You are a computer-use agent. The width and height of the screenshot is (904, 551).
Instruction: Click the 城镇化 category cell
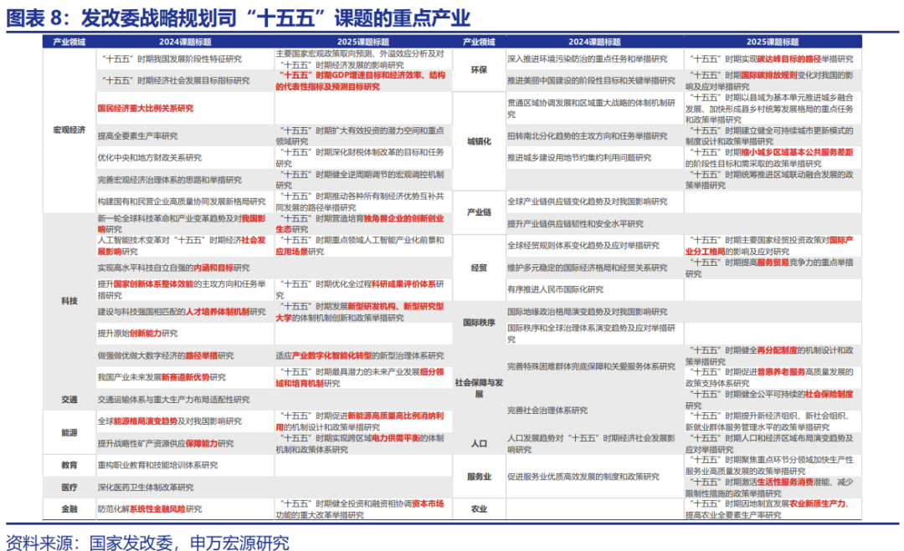(x=479, y=142)
